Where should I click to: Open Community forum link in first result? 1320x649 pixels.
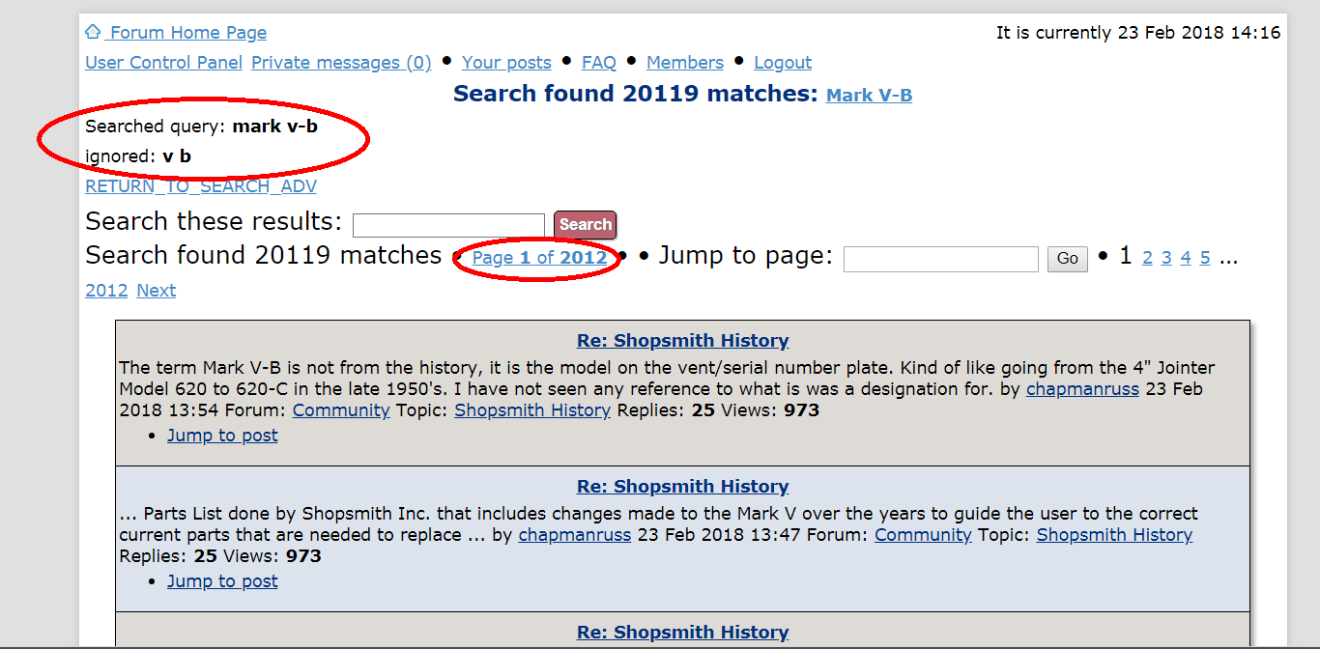coord(341,410)
